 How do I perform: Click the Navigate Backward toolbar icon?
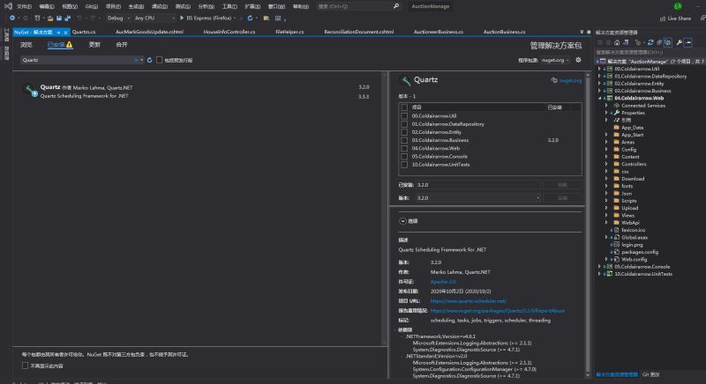pyautogui.click(x=12, y=18)
